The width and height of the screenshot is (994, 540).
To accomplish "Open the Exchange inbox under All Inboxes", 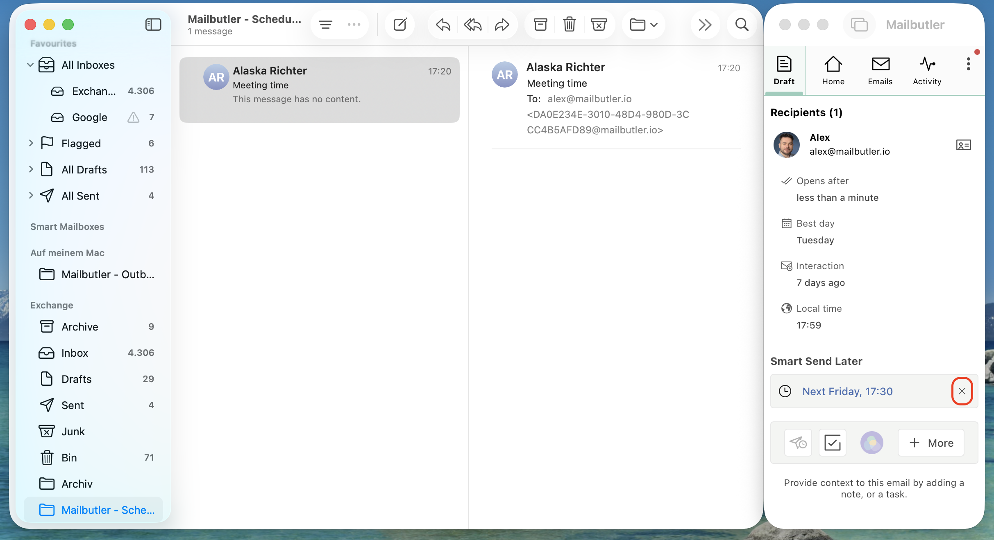I will (x=93, y=91).
